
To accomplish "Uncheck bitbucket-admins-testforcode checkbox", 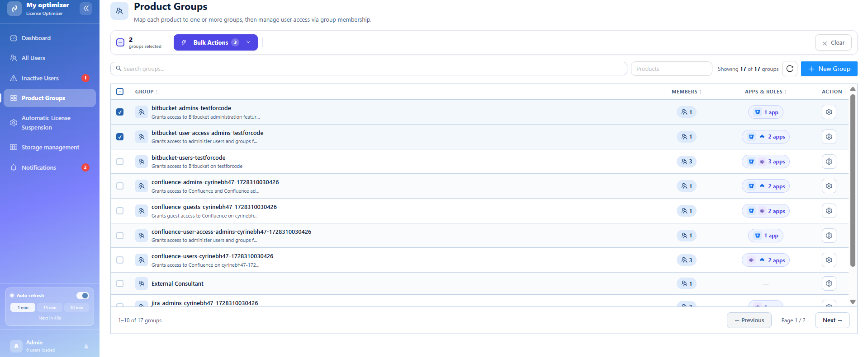I will [120, 112].
